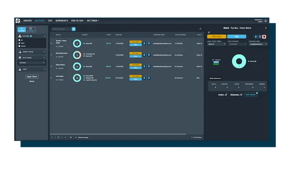Viewport: 290px width, 174px height.
Task: Sort by the Created column header
Action: [119, 35]
